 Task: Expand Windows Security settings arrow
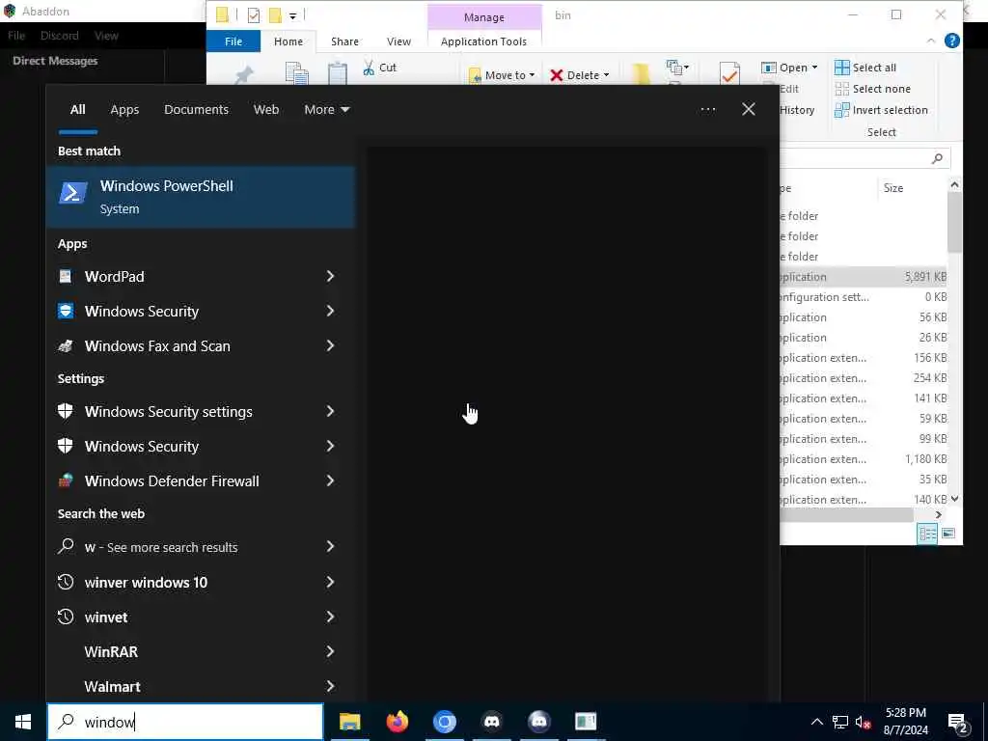(330, 411)
